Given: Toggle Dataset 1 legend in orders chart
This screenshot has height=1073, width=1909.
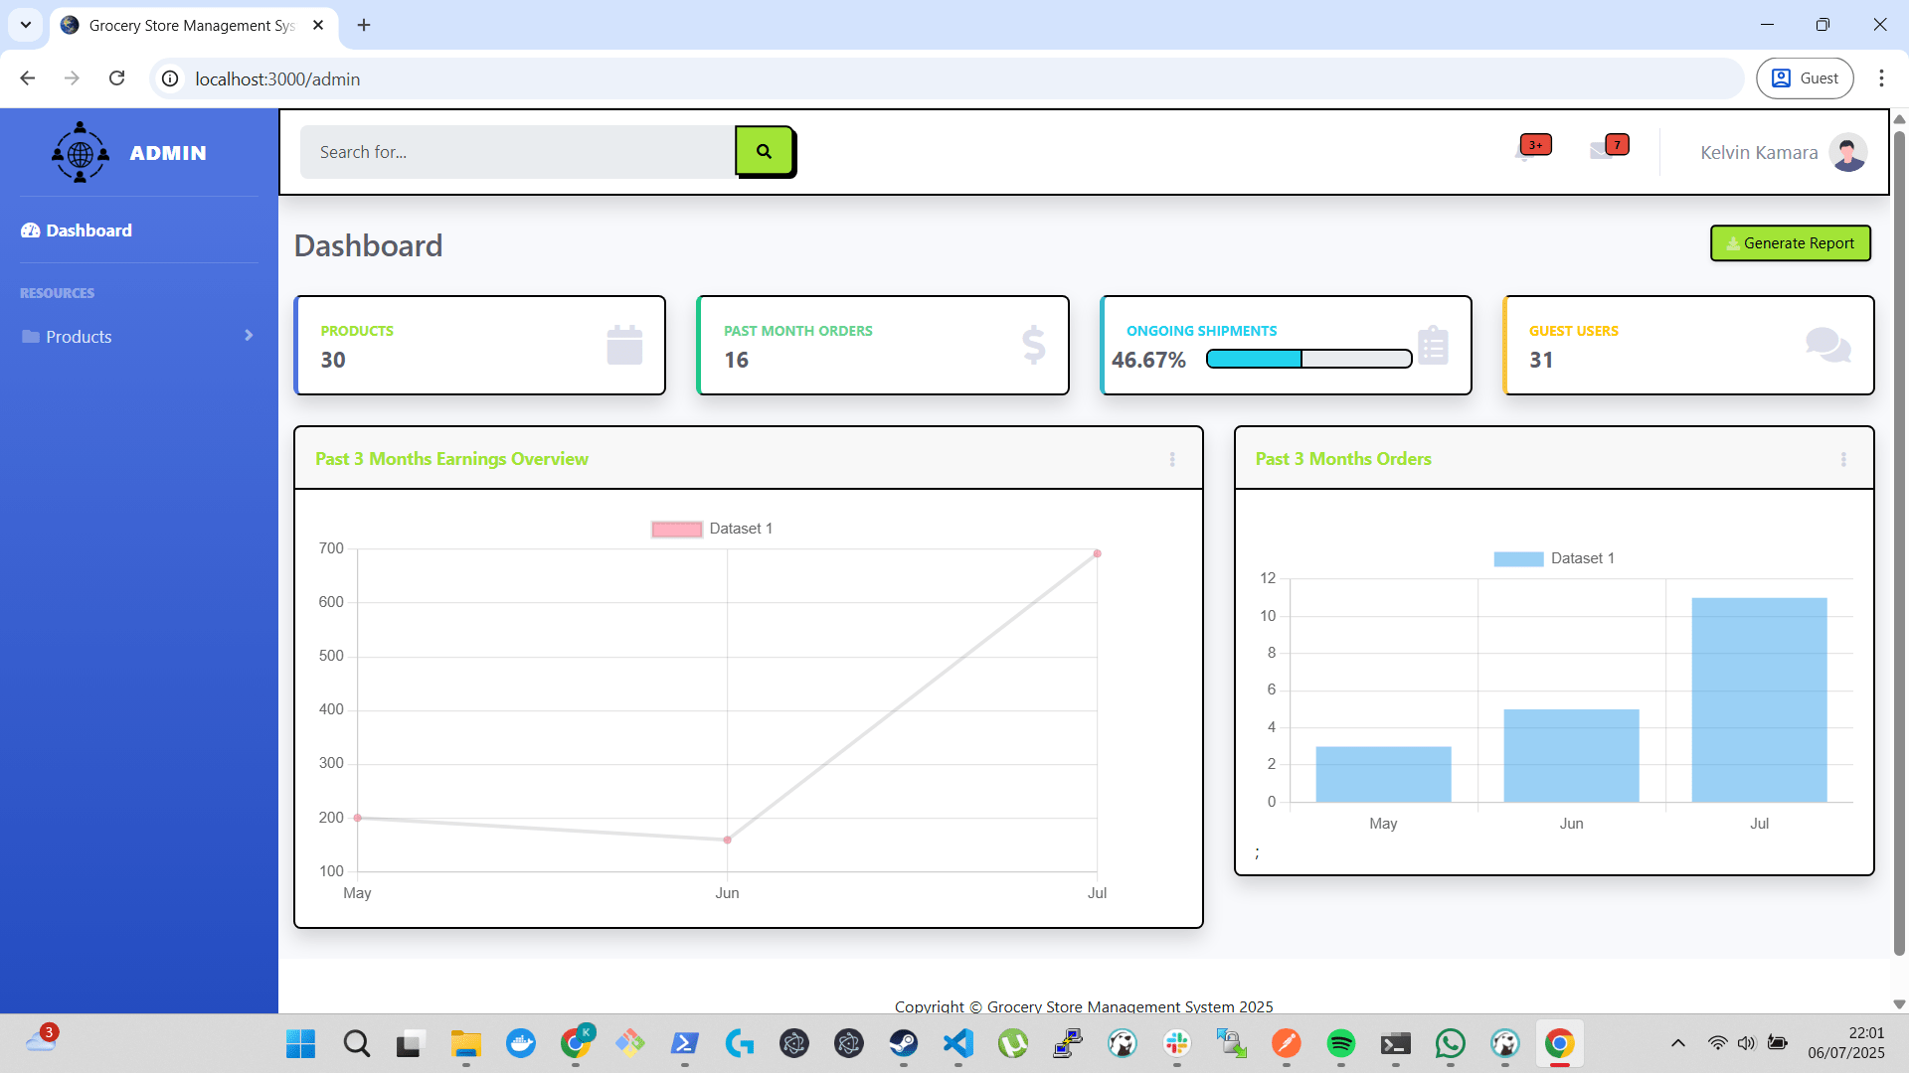Looking at the screenshot, I should coord(1553,558).
